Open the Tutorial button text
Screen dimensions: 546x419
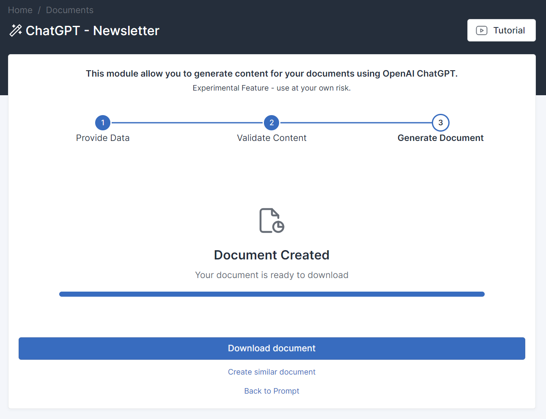(x=509, y=30)
